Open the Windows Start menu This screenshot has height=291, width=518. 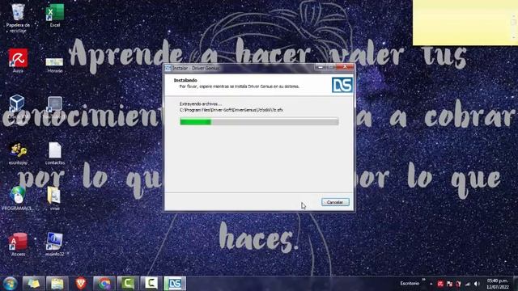pyautogui.click(x=10, y=284)
